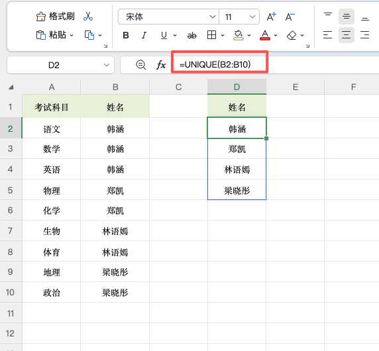
Task: Apply the red font color
Action: (x=265, y=35)
